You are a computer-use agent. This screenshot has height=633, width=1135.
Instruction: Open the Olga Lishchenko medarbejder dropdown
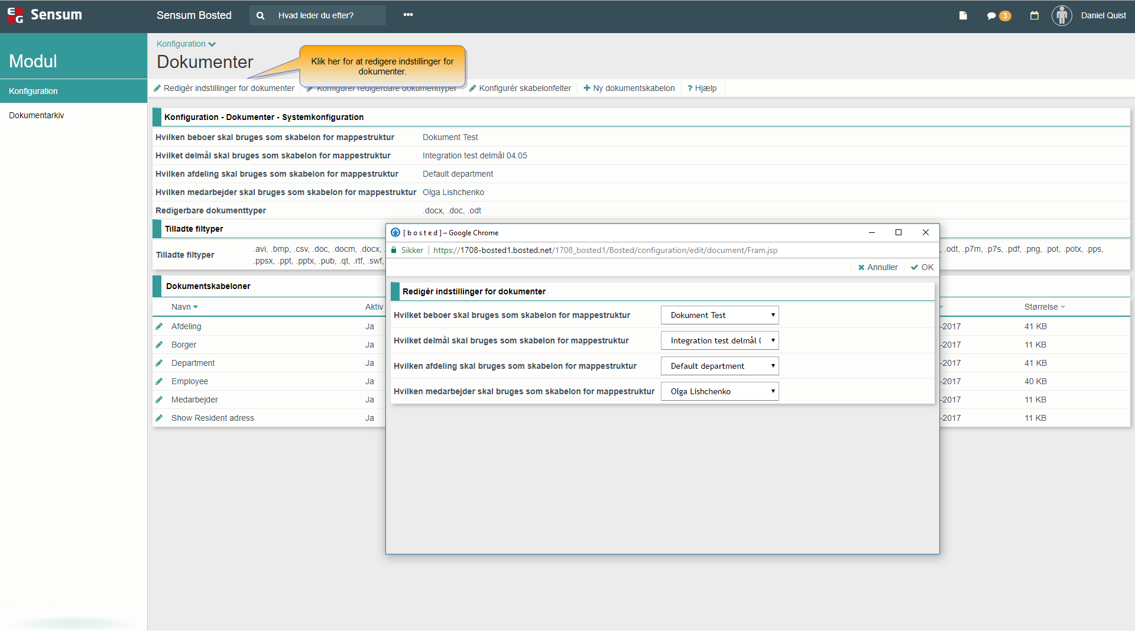click(719, 391)
